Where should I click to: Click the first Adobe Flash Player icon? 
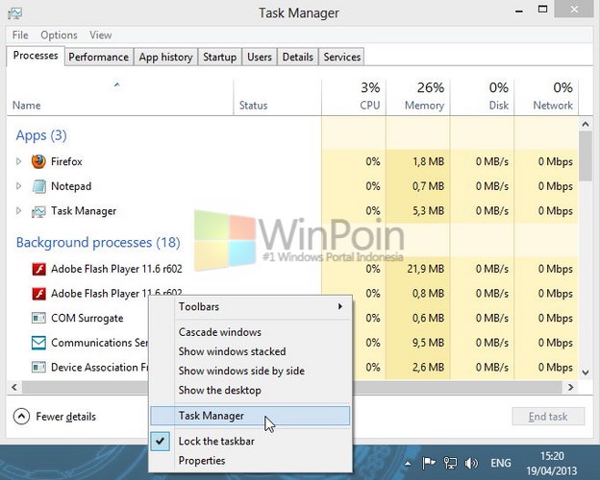tap(38, 269)
